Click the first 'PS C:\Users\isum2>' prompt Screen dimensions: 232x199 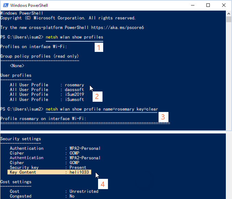(22, 37)
